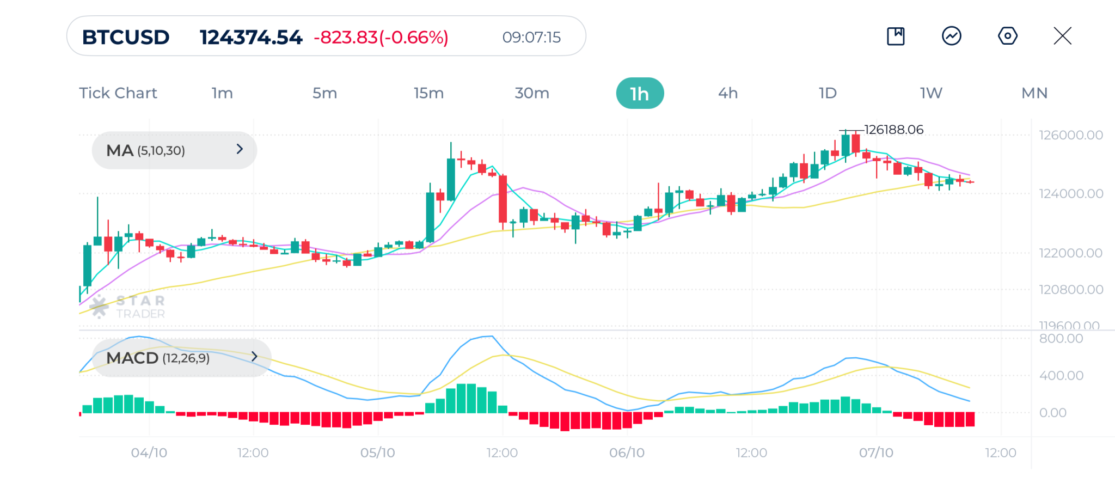
Task: Click the active 1h timeframe button
Action: click(640, 94)
